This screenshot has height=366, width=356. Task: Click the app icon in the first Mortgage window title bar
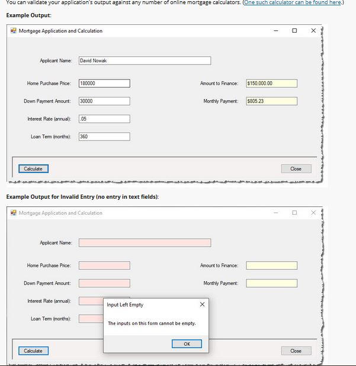tap(14, 31)
